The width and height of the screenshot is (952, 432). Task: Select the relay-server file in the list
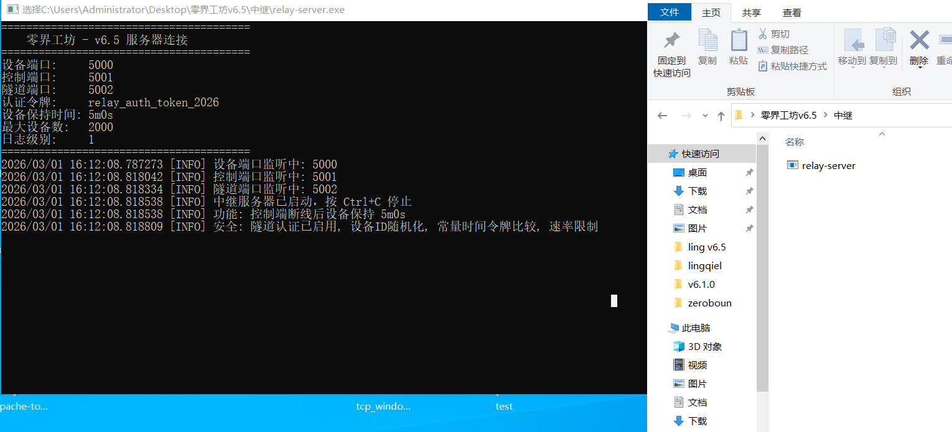[x=828, y=165]
